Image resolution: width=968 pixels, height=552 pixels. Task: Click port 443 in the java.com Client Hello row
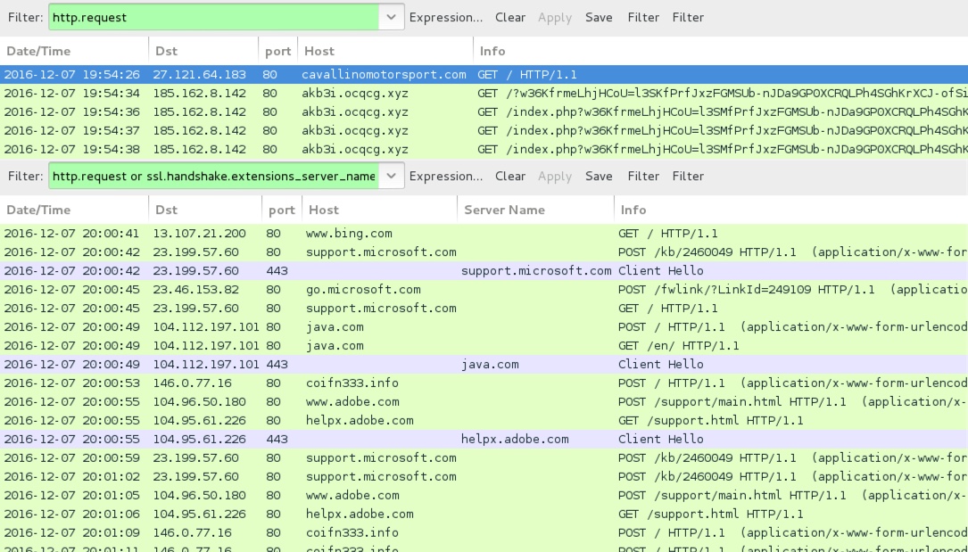[277, 365]
